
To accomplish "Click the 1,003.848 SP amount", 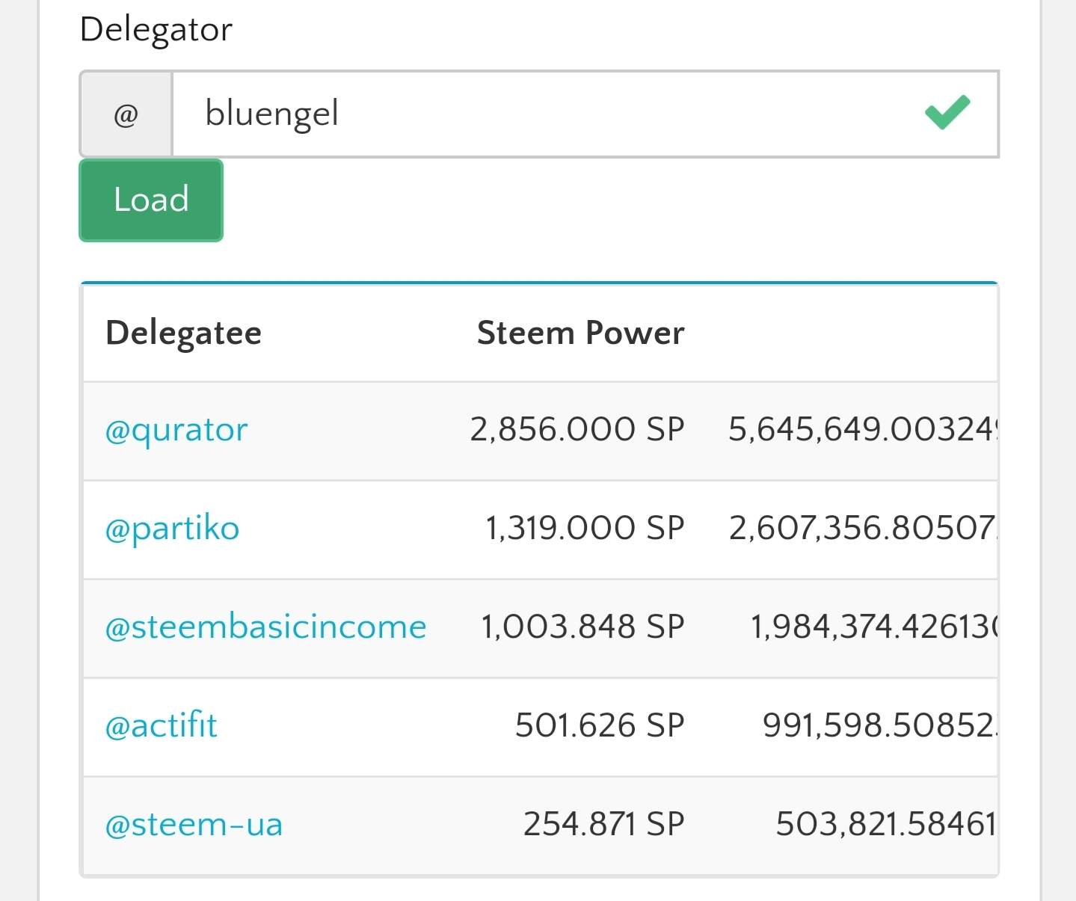I will pos(582,627).
